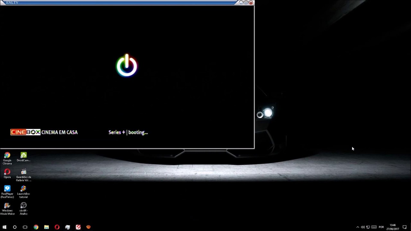Launch Opera from the taskbar

point(57,227)
